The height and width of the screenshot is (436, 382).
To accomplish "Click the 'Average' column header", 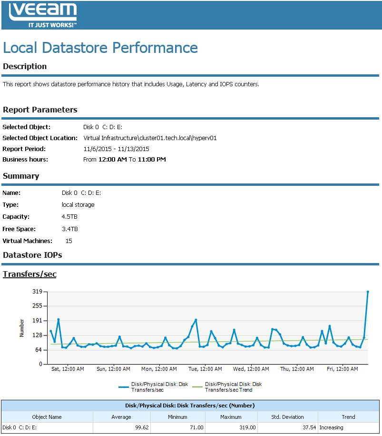I will coord(121,417).
